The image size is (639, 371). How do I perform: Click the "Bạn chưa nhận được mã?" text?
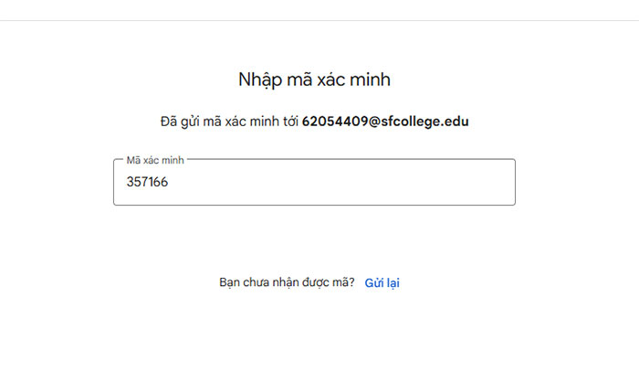[287, 283]
